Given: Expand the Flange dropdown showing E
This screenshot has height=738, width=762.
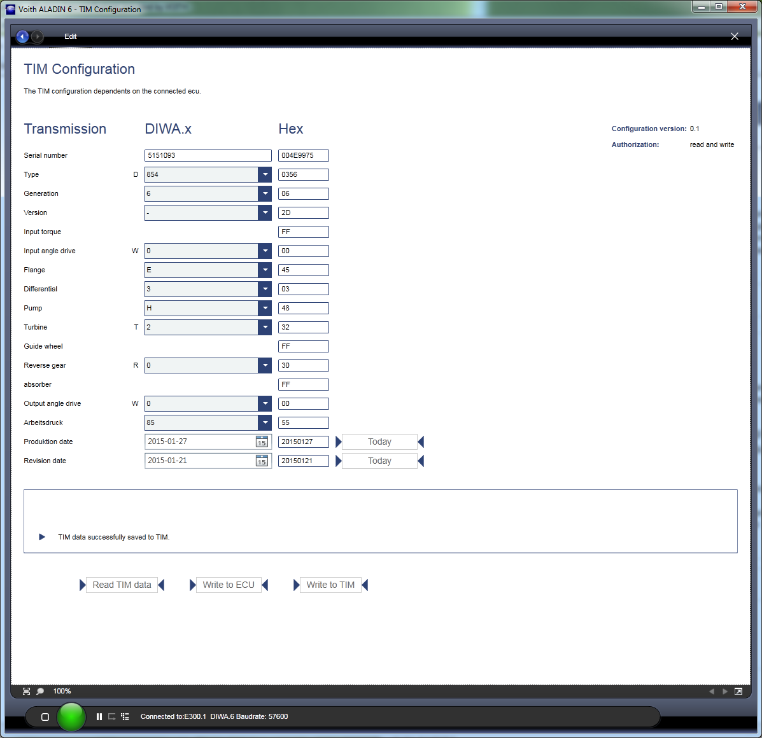Looking at the screenshot, I should point(265,270).
